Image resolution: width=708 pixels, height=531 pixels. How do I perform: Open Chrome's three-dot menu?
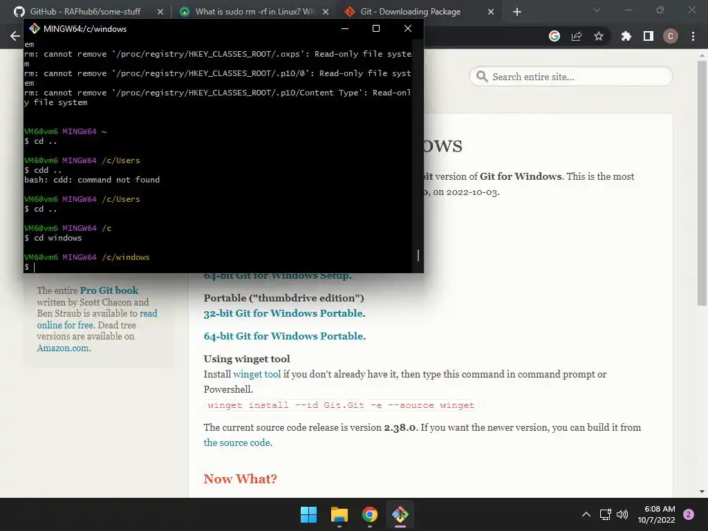coord(693,36)
